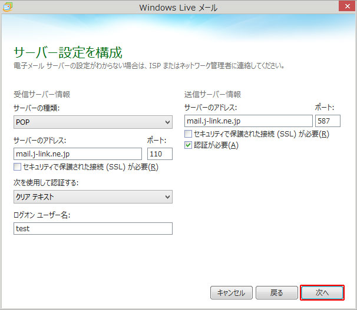The height and width of the screenshot is (310, 357).
Task: Click the outgoing server address field
Action: point(249,121)
